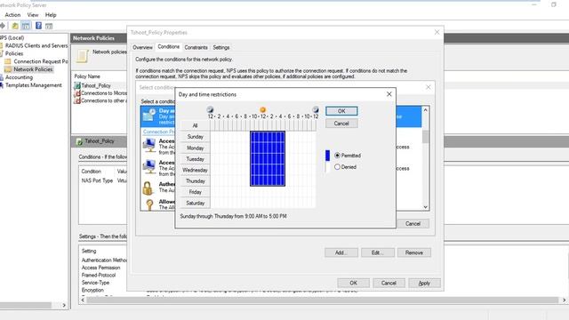Click the blue Help toolbar icon

pyautogui.click(x=38, y=26)
